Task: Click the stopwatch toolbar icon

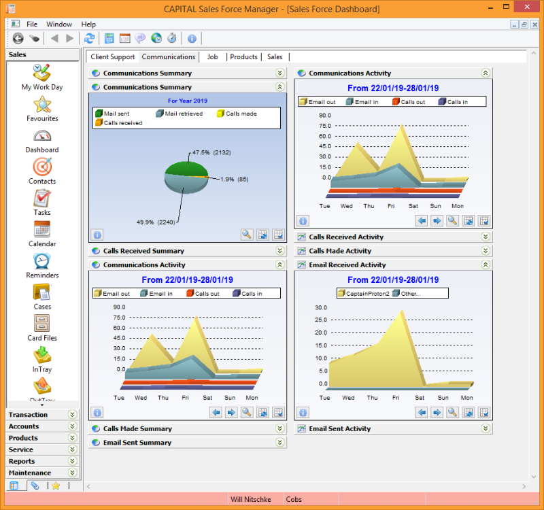Action: point(172,38)
